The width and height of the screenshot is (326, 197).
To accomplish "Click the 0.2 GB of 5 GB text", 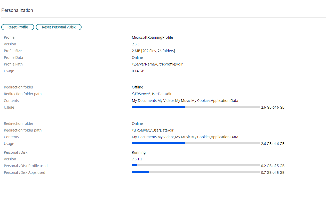I will (x=273, y=166).
